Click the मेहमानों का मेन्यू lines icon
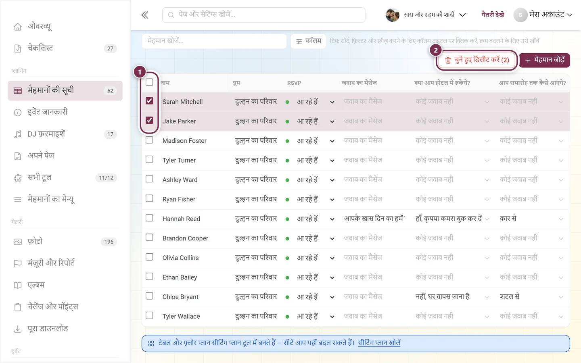 pyautogui.click(x=18, y=200)
